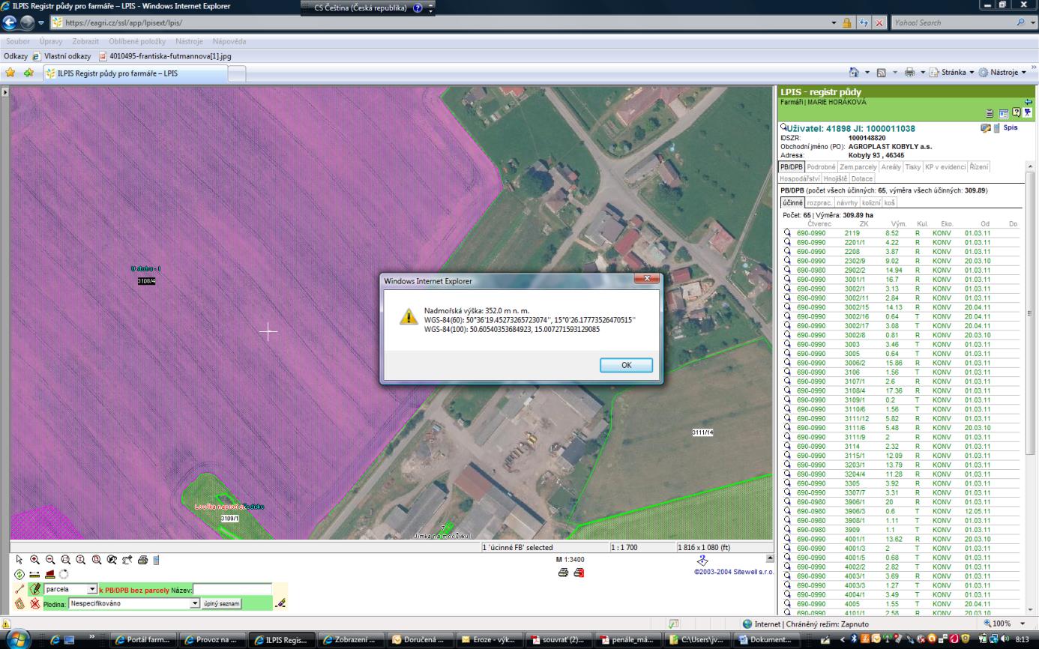Select the arrow pointer map tool

click(x=19, y=560)
